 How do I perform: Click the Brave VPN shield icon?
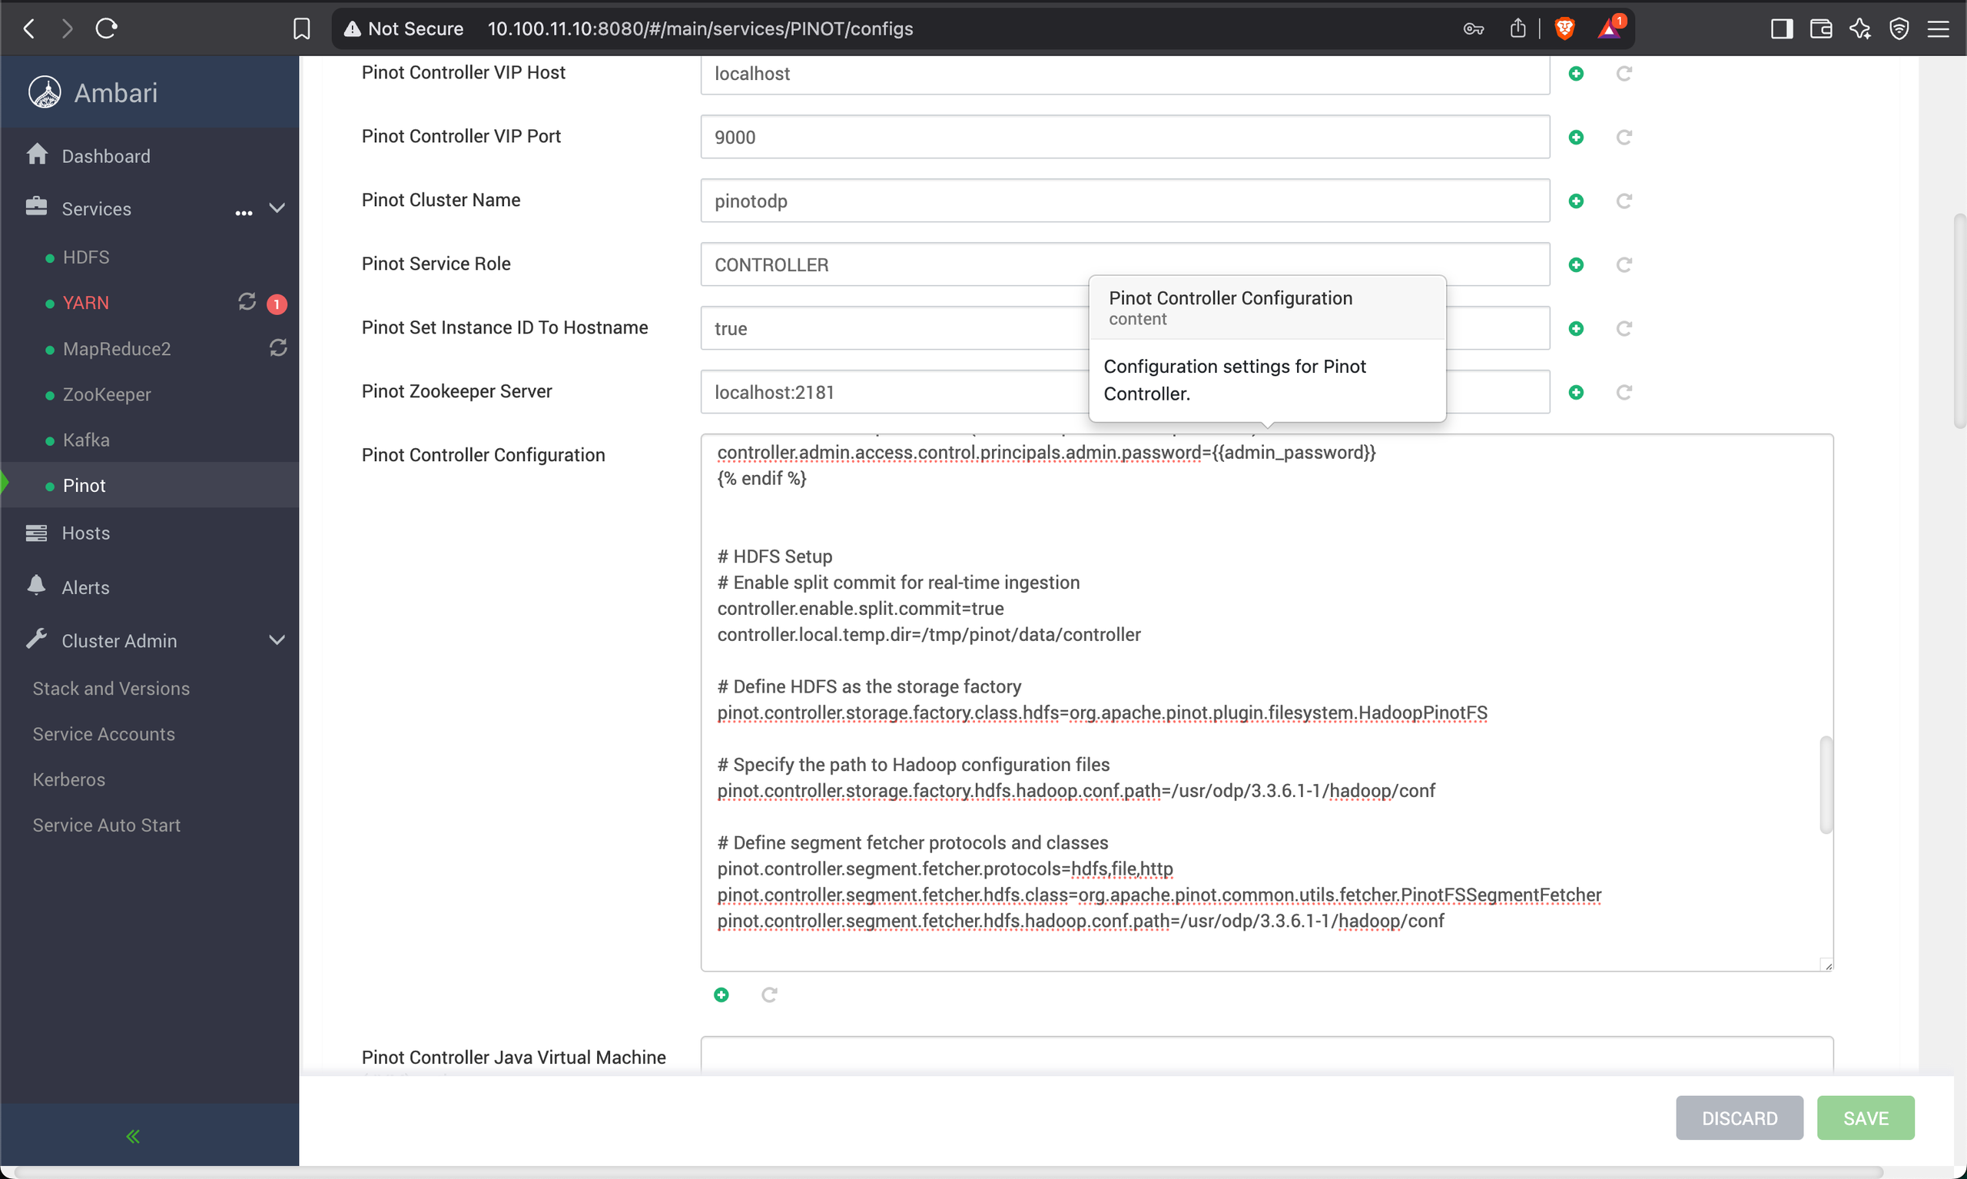click(x=1899, y=29)
